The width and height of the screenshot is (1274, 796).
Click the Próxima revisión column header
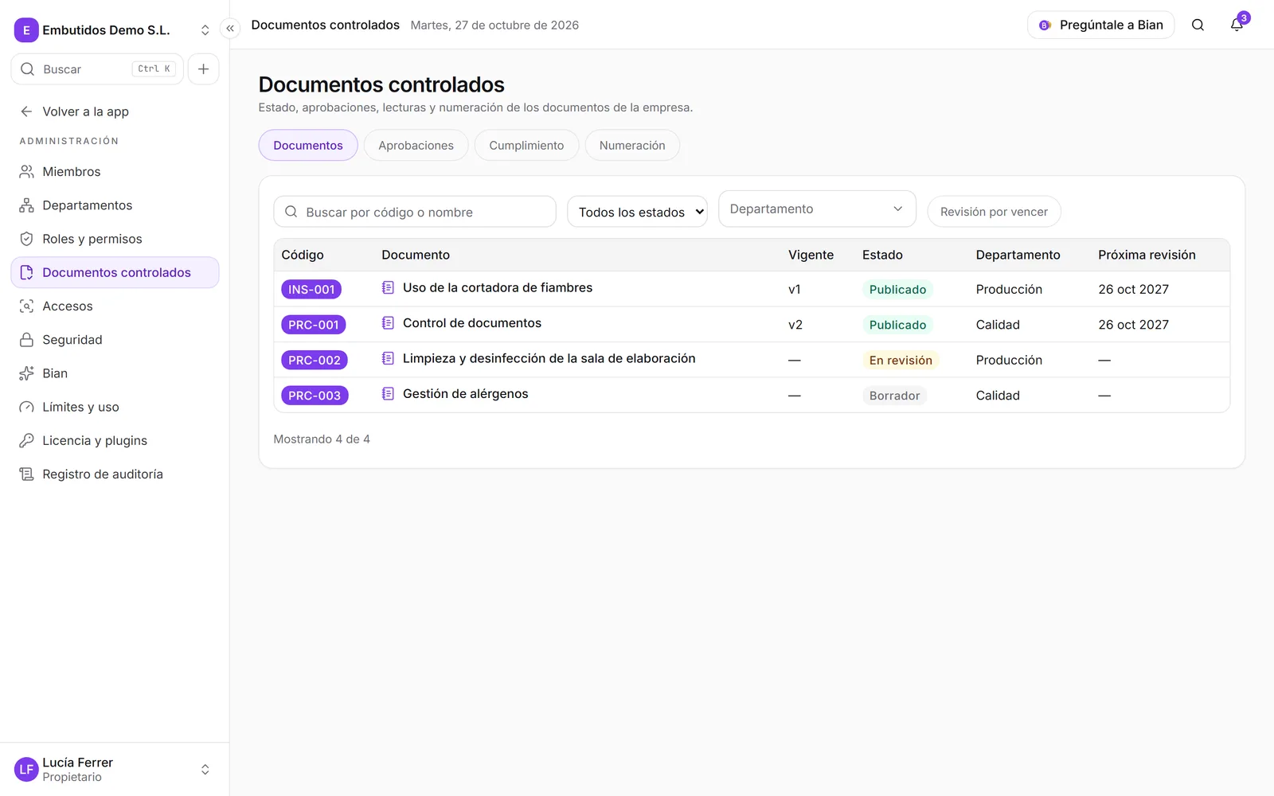pyautogui.click(x=1147, y=255)
